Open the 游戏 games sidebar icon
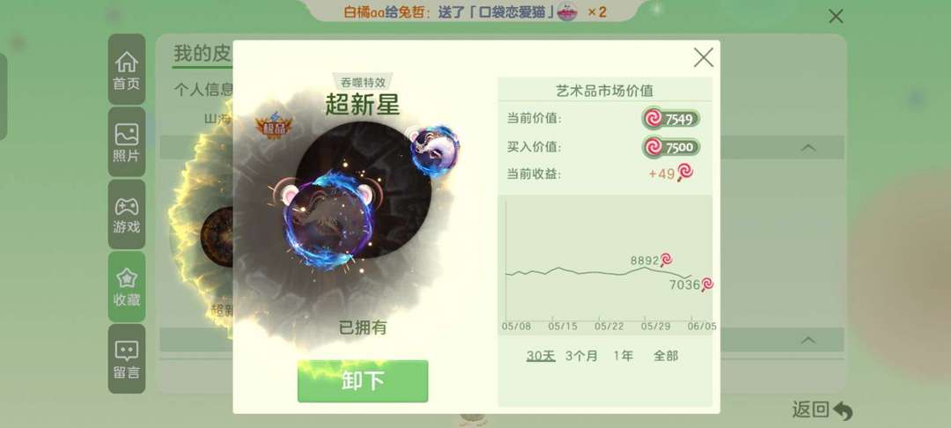 click(x=127, y=215)
